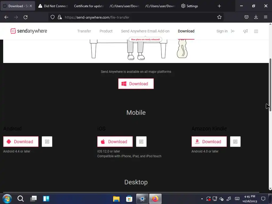Open a new browser tab
Viewport: 272px width, 204px height.
pyautogui.click(x=219, y=6)
